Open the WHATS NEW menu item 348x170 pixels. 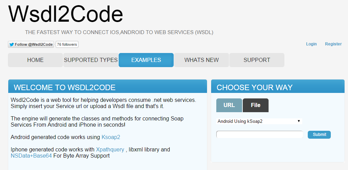(202, 60)
